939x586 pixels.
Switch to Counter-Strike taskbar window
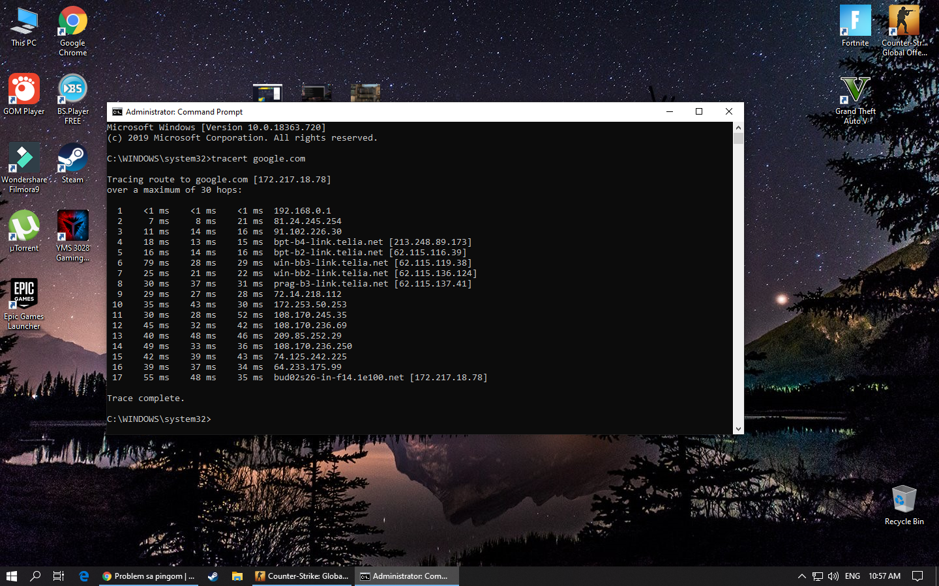[x=302, y=576]
